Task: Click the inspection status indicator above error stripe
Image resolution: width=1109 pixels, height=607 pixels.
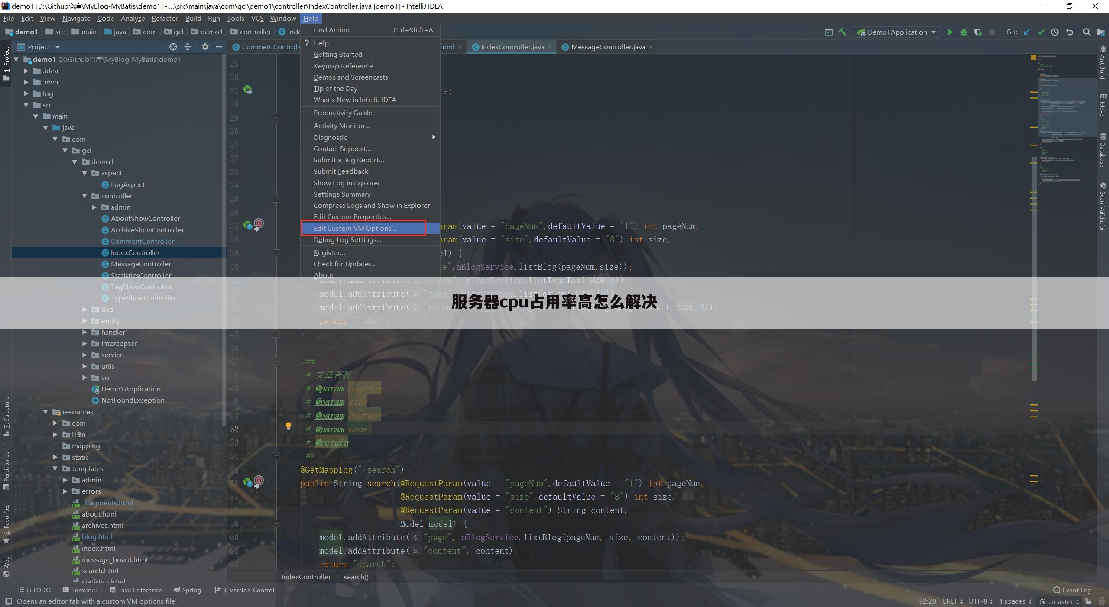Action: coord(1033,57)
